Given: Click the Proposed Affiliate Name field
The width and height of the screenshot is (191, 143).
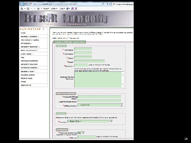Looking at the screenshot, I should click(x=99, y=97).
